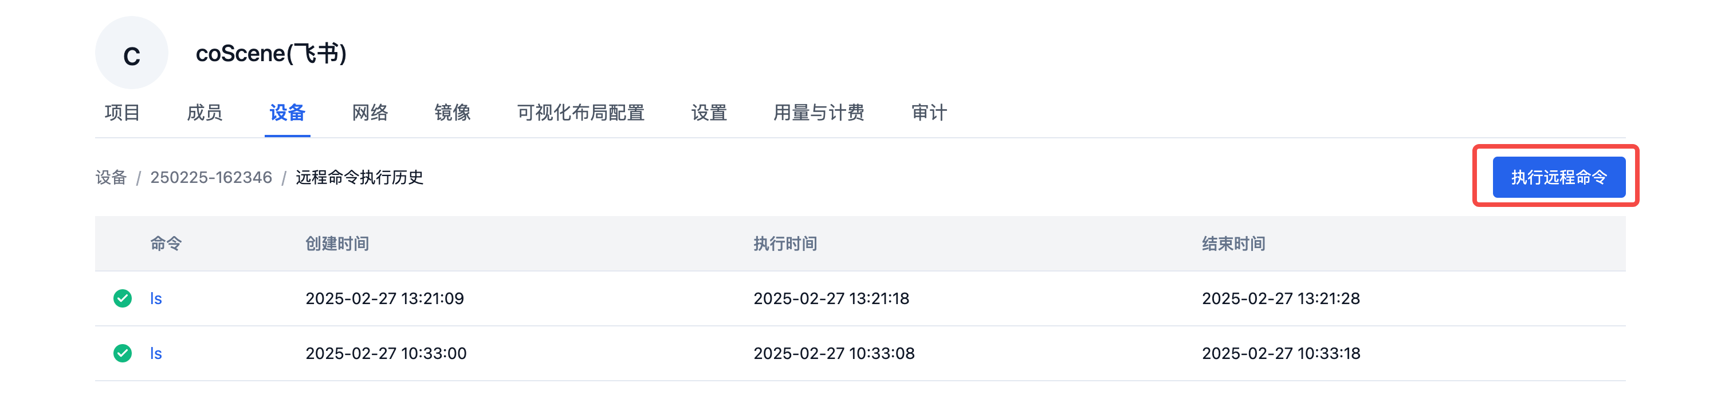
Task: Open the 项目 tab
Action: [122, 113]
